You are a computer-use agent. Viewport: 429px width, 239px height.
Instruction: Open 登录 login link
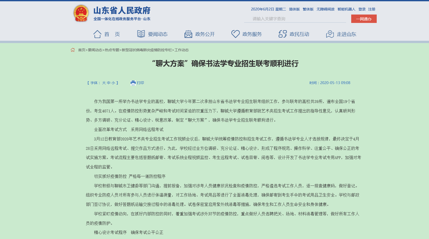pyautogui.click(x=362, y=9)
